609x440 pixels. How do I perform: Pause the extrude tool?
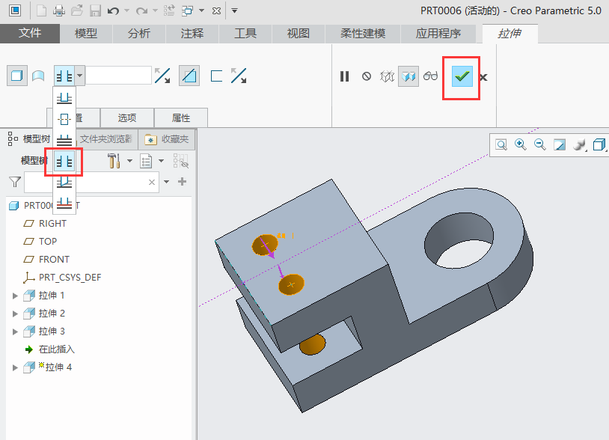click(344, 76)
